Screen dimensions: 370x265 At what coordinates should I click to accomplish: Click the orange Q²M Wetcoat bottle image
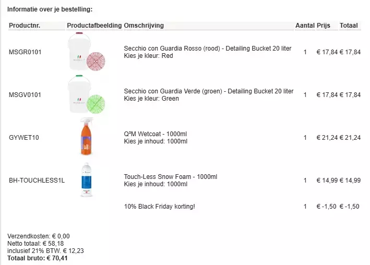point(86,137)
